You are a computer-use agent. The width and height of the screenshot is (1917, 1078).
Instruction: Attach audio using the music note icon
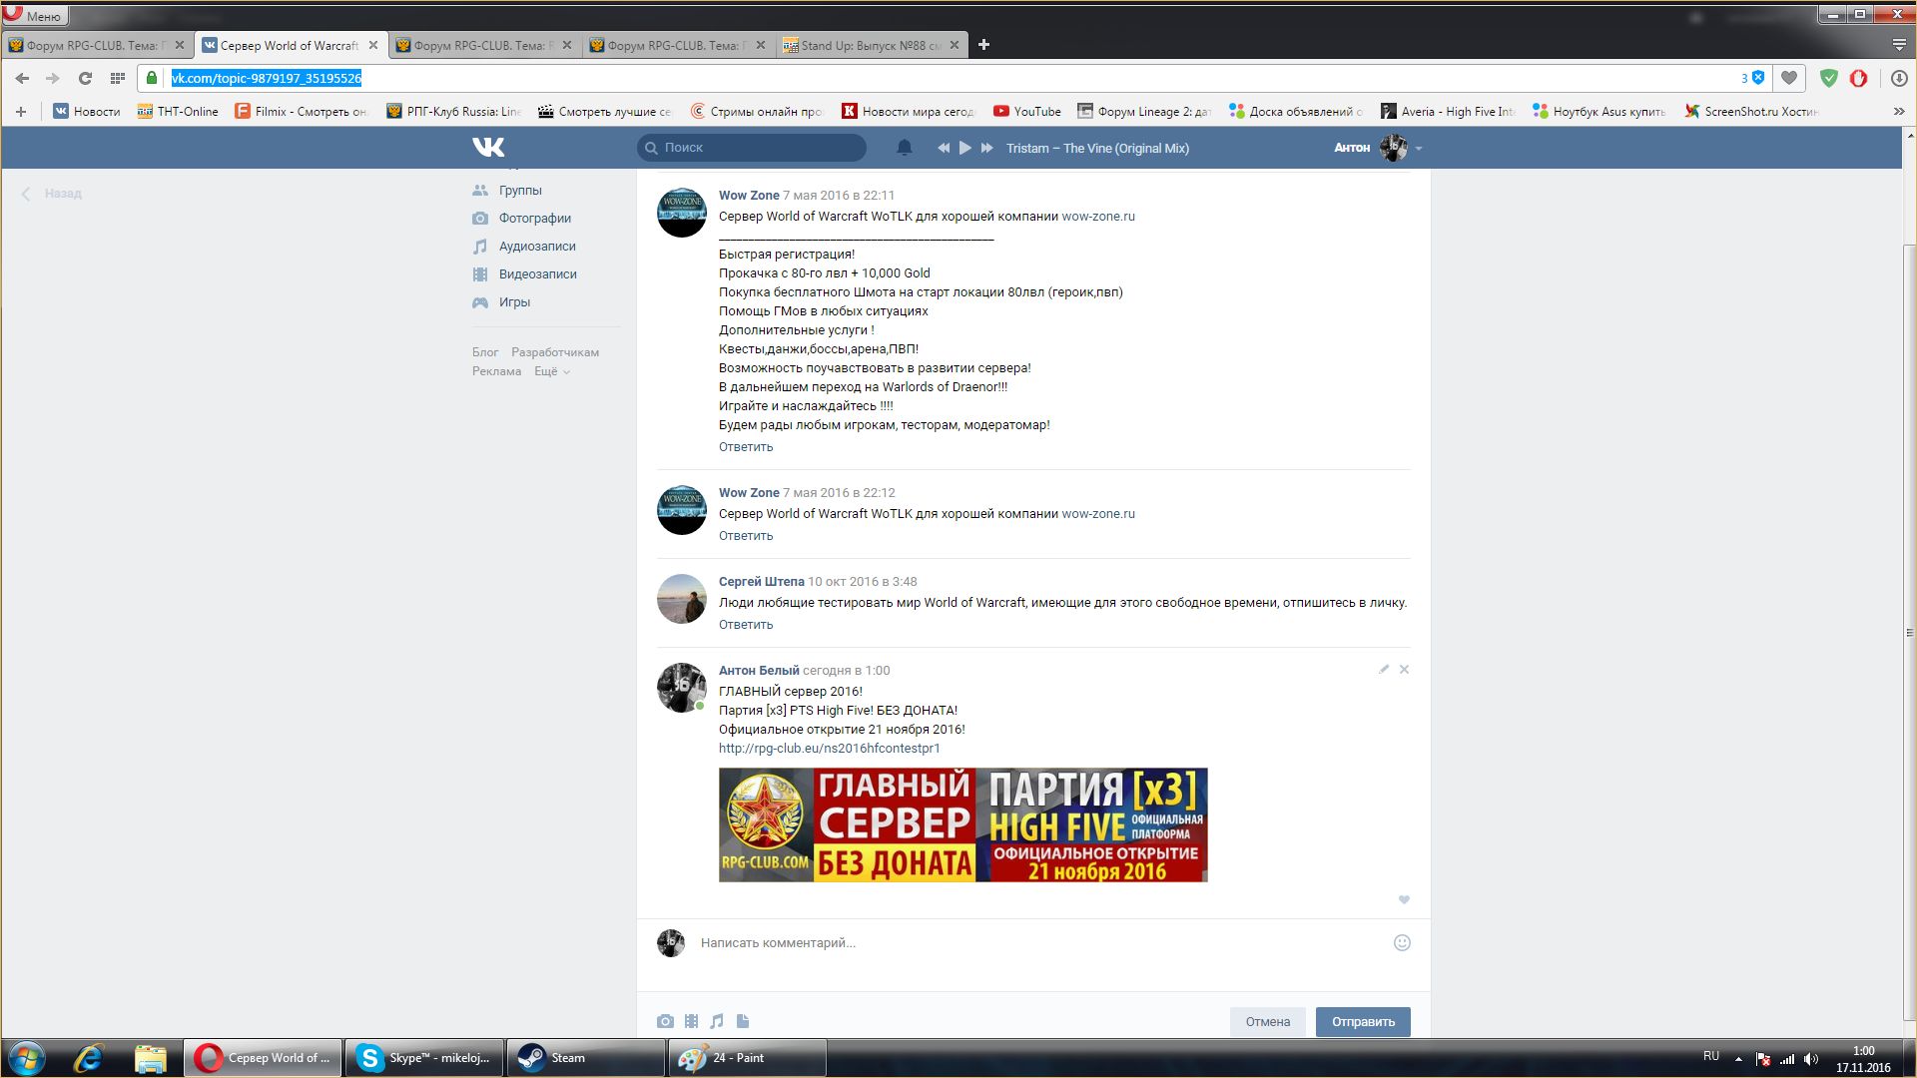coord(717,1021)
